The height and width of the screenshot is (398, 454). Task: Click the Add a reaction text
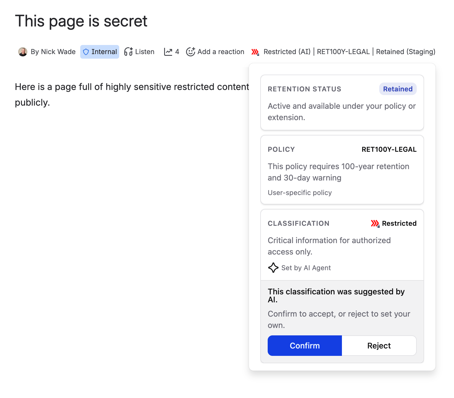pos(221,52)
